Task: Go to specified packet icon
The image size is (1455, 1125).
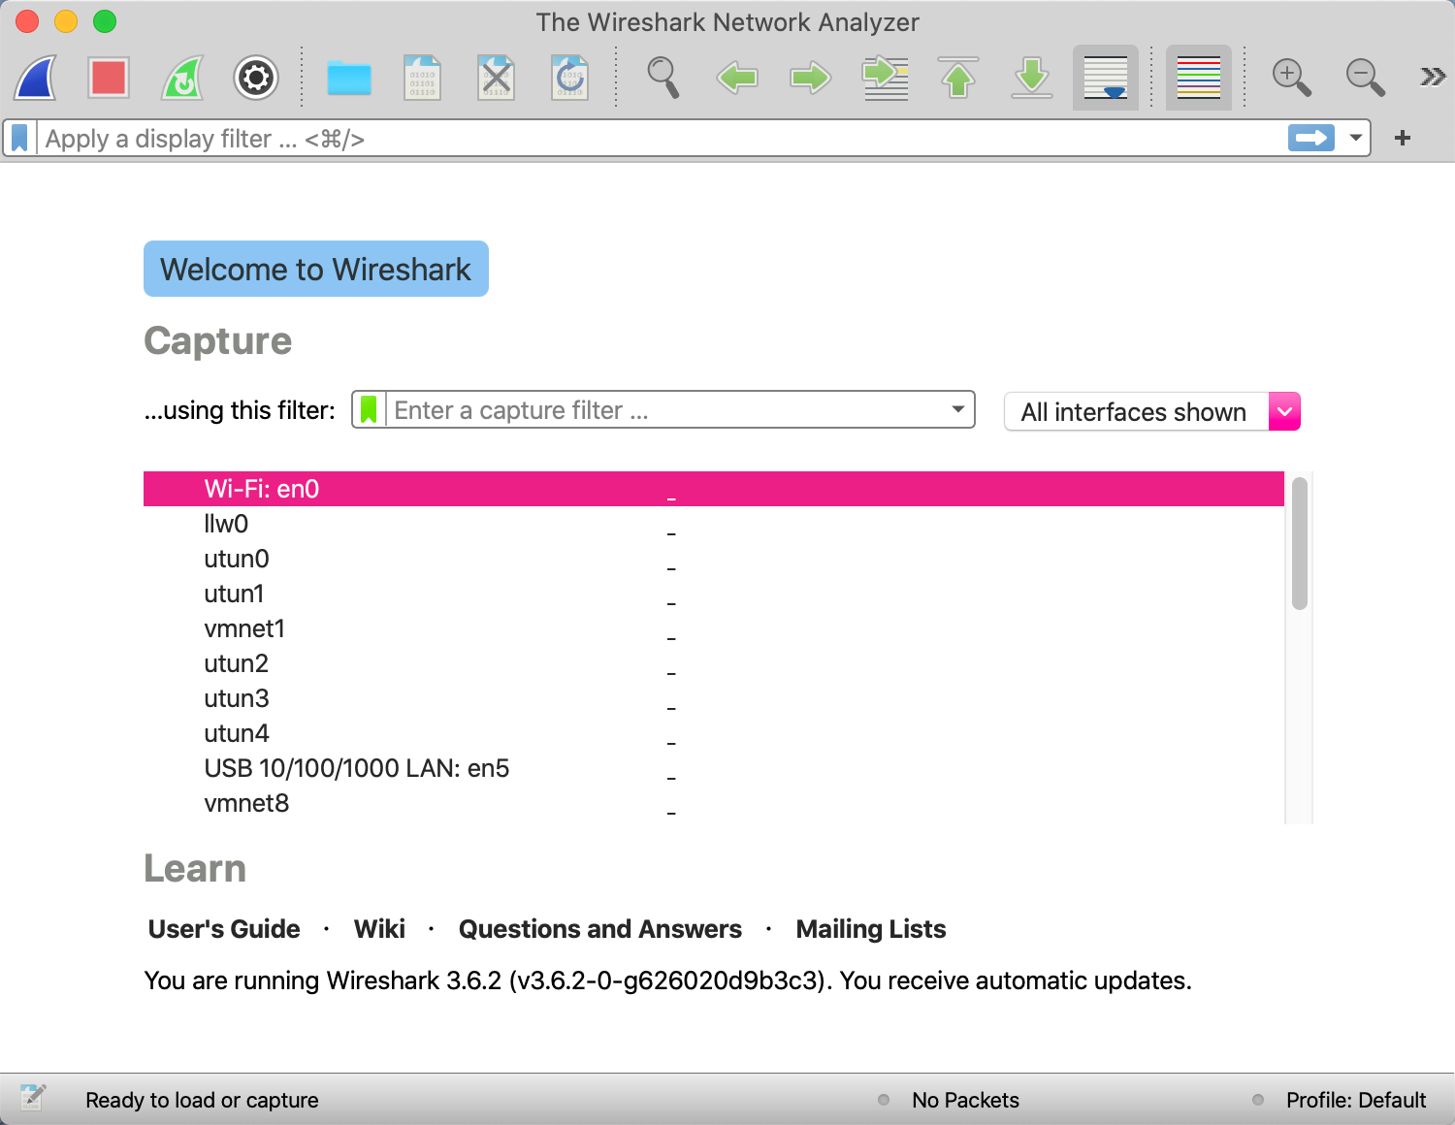Action: click(885, 78)
